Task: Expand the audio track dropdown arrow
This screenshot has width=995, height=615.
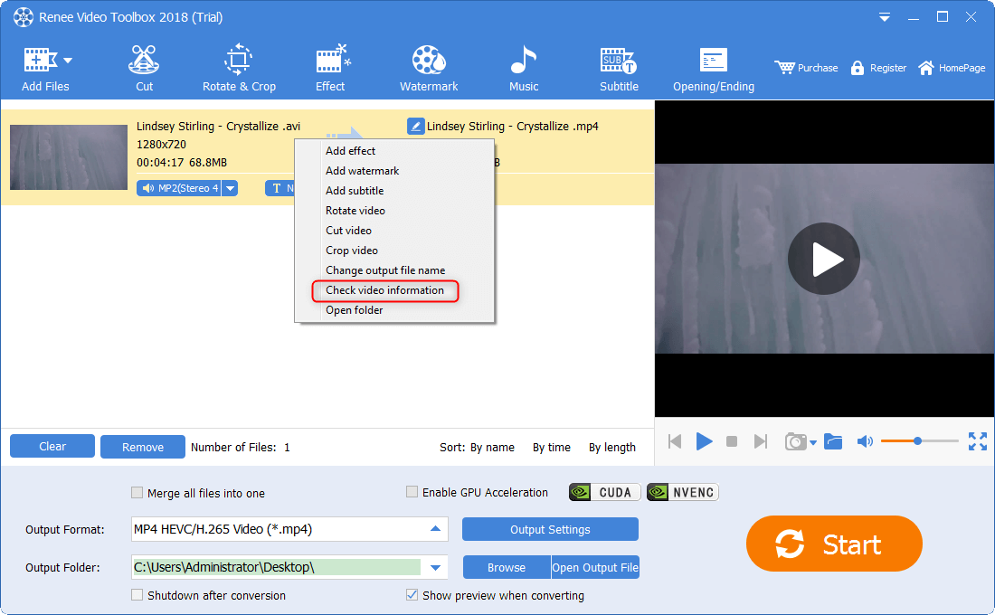Action: point(231,188)
